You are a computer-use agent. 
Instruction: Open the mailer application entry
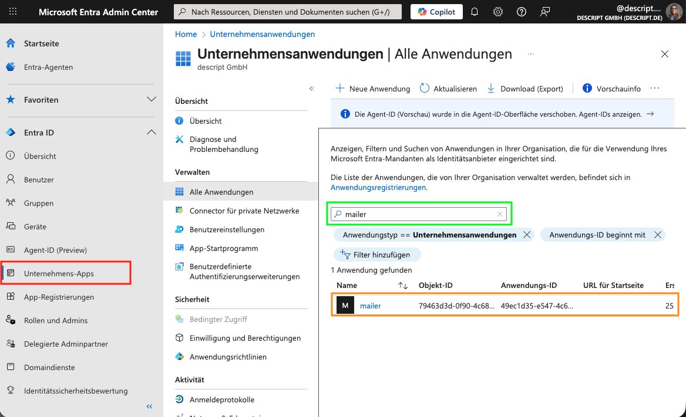click(370, 306)
